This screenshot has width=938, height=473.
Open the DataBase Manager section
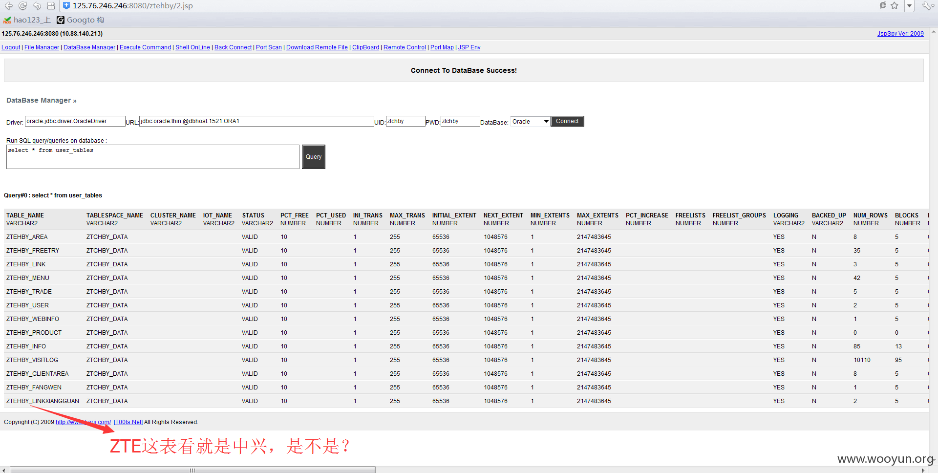[89, 47]
